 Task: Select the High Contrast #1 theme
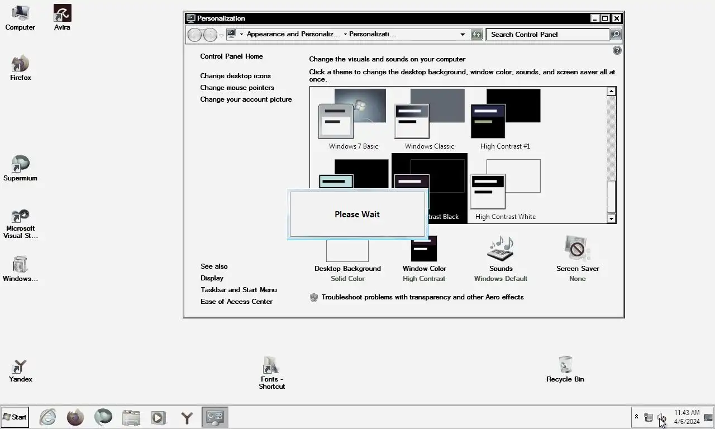(505, 119)
